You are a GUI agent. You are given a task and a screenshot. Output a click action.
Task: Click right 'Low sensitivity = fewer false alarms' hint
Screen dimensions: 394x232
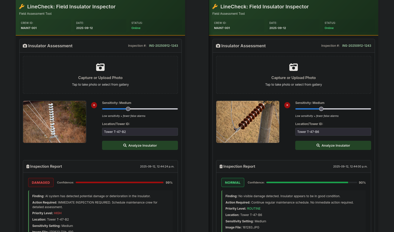tap(317, 116)
